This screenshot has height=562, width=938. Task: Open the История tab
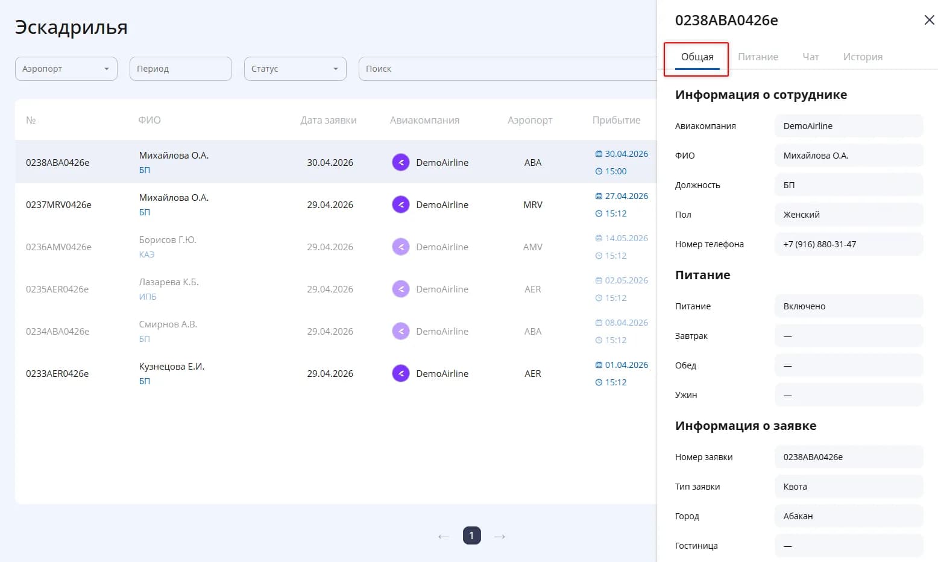[x=863, y=57]
